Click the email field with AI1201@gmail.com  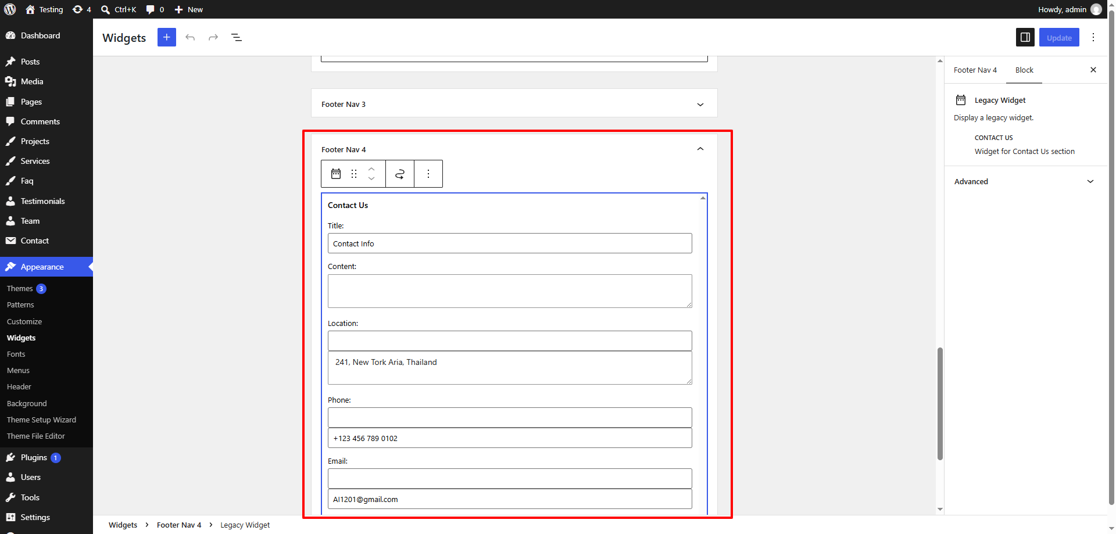pos(510,499)
